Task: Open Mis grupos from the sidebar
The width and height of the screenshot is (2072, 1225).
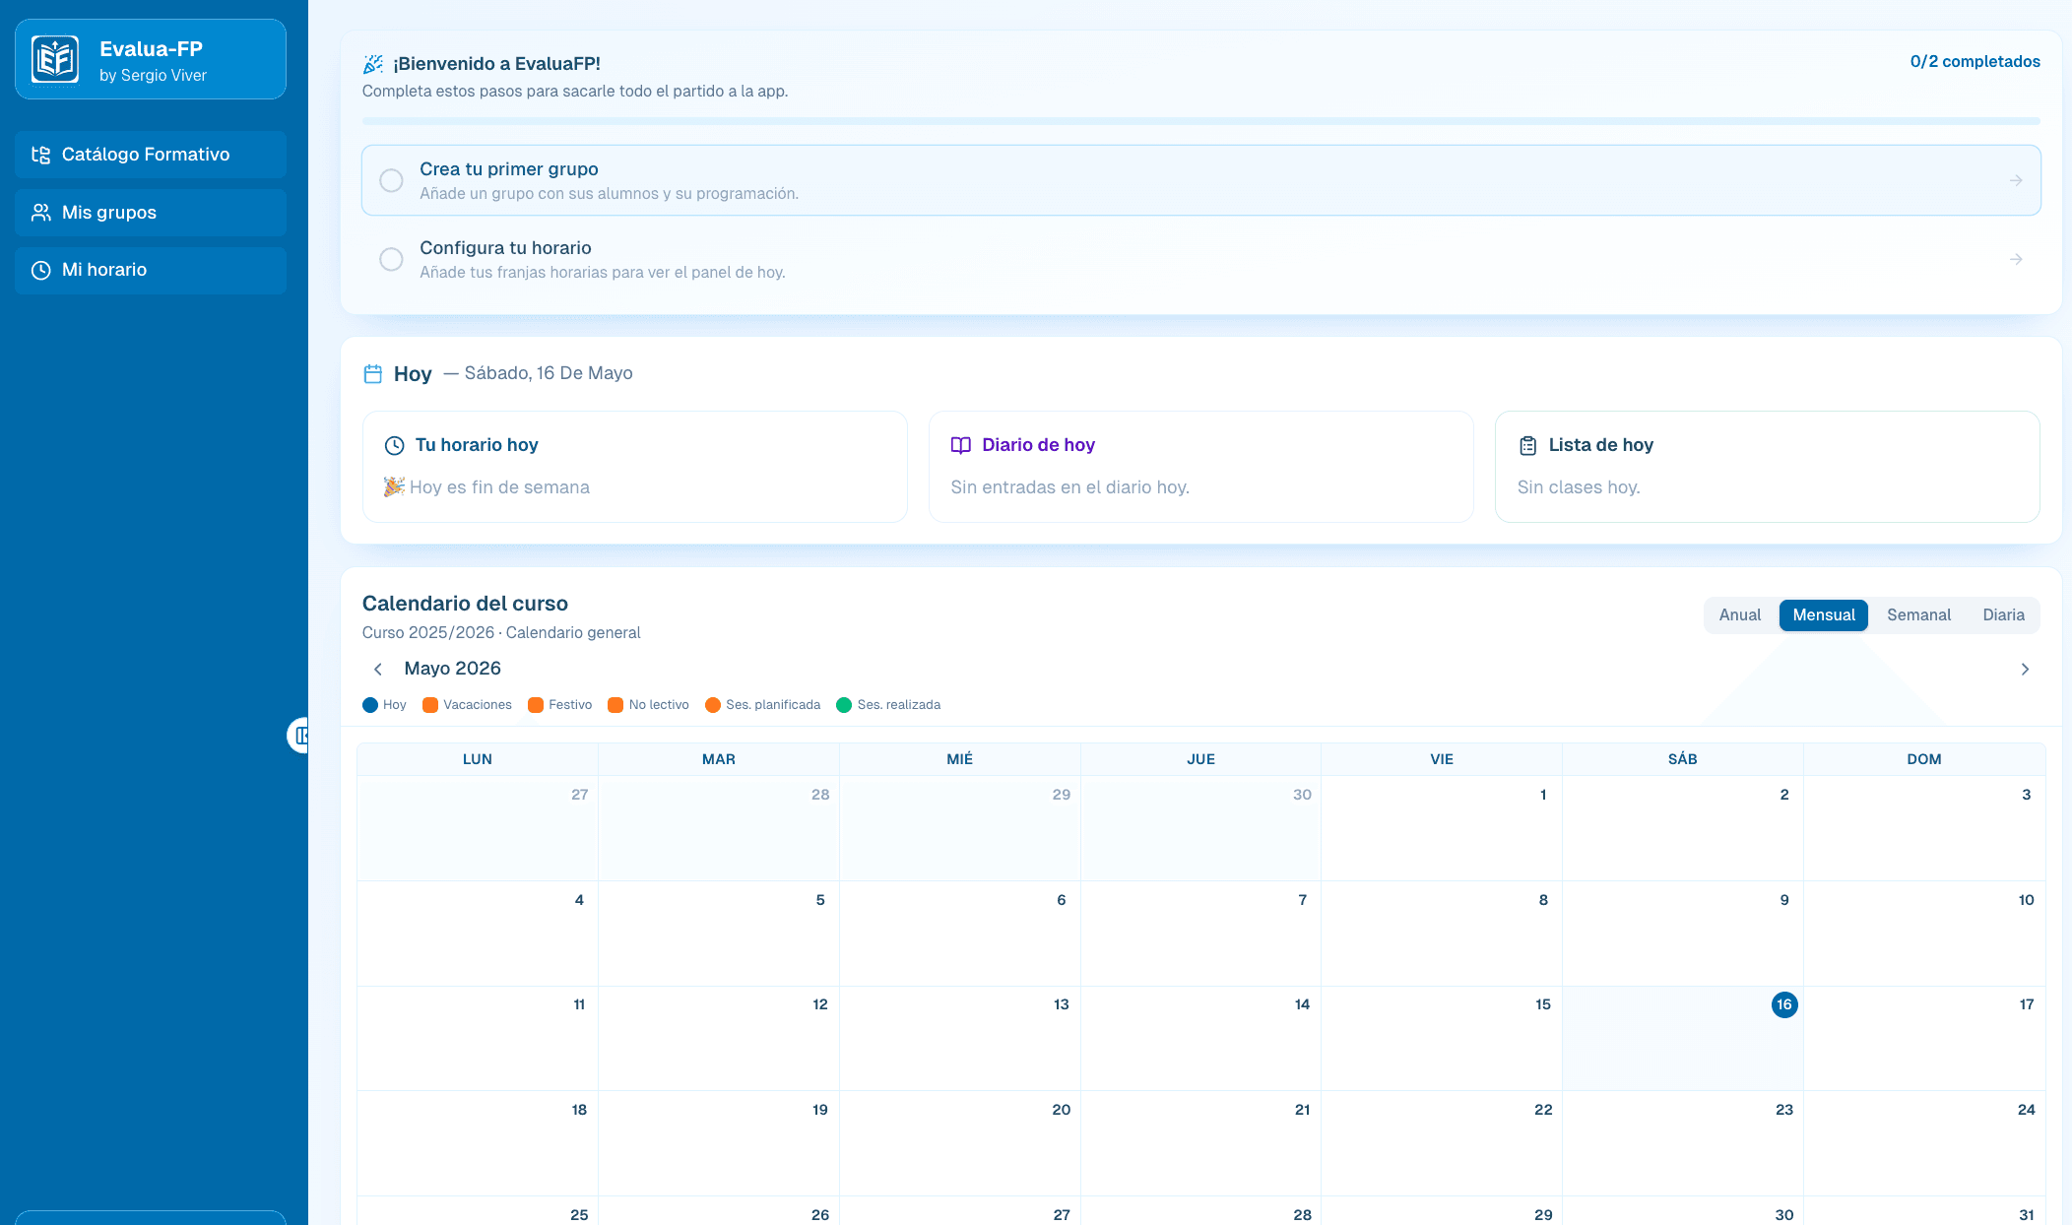Action: [x=151, y=213]
